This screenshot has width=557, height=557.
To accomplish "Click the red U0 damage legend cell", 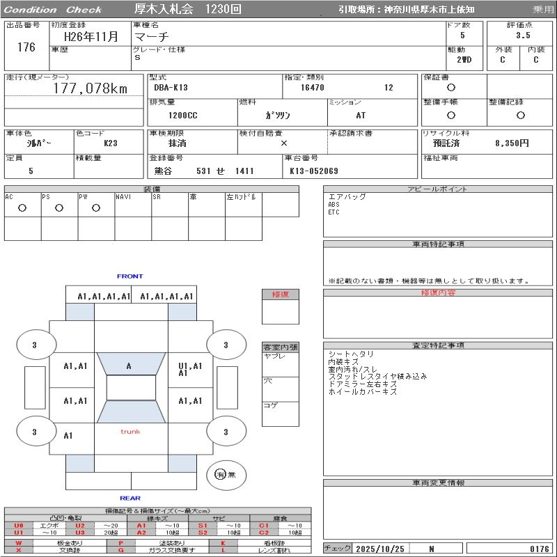I will pyautogui.click(x=19, y=526).
